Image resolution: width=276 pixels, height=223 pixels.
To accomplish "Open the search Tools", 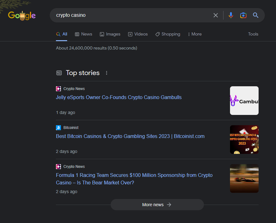I will [253, 34].
